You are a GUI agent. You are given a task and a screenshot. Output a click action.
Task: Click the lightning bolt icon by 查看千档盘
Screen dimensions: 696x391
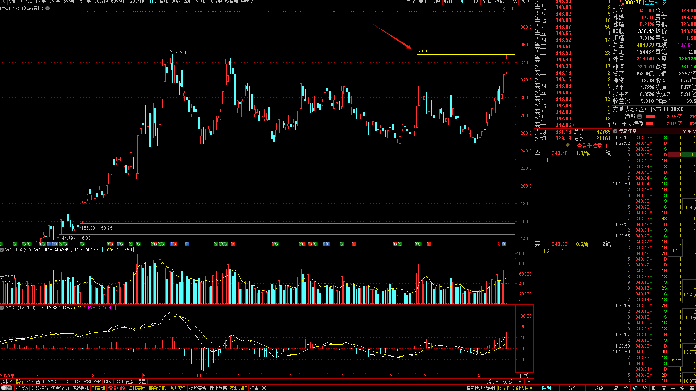point(568,146)
